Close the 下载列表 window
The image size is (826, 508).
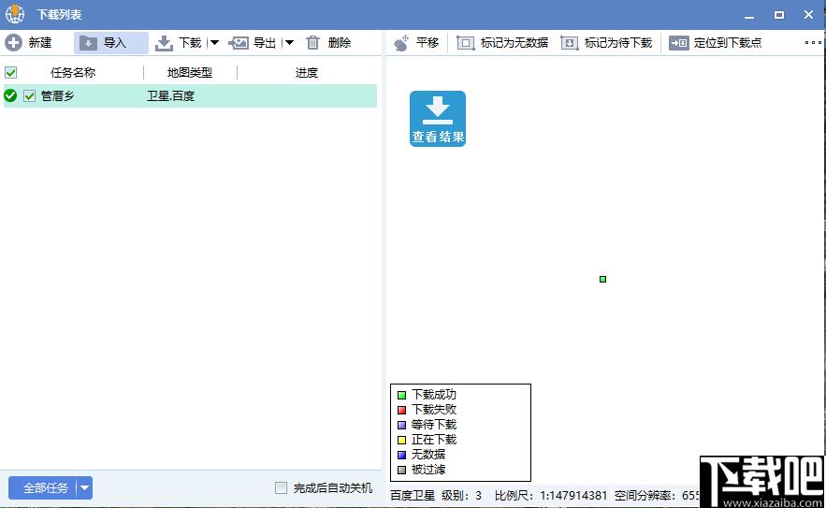point(808,15)
